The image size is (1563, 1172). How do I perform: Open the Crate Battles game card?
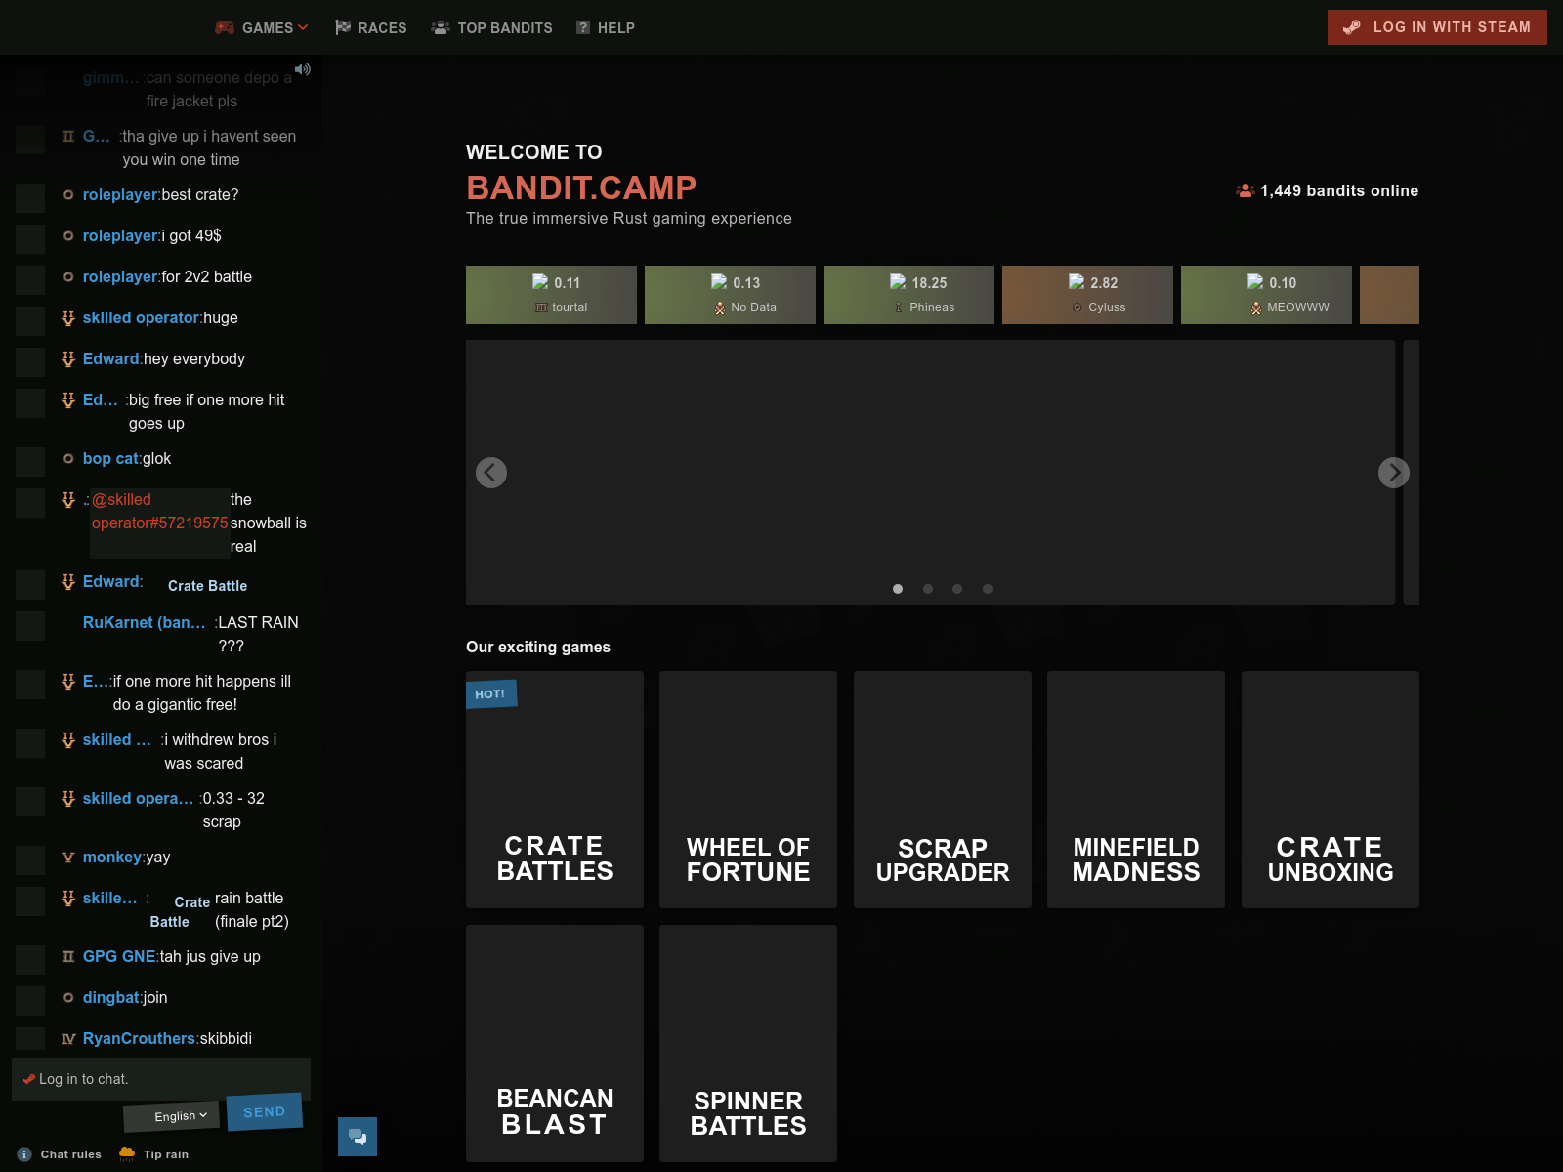click(554, 789)
